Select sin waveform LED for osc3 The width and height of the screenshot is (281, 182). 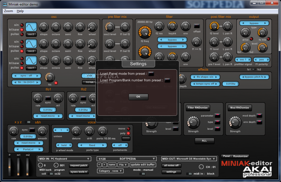click(22, 25)
